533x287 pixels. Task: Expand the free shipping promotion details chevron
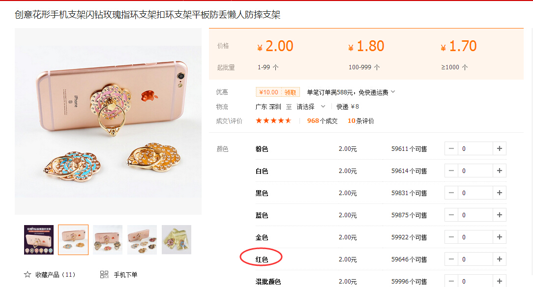[x=393, y=92]
